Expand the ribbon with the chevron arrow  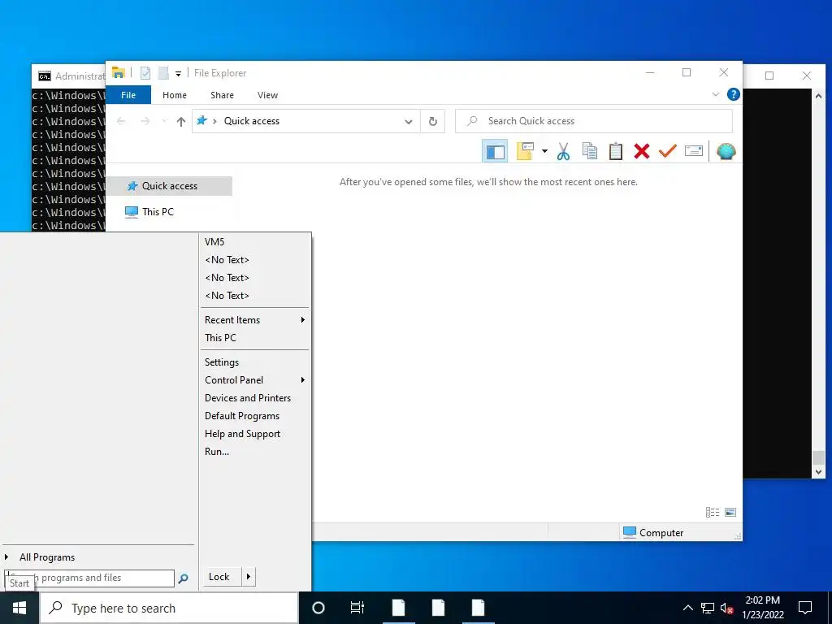(715, 94)
